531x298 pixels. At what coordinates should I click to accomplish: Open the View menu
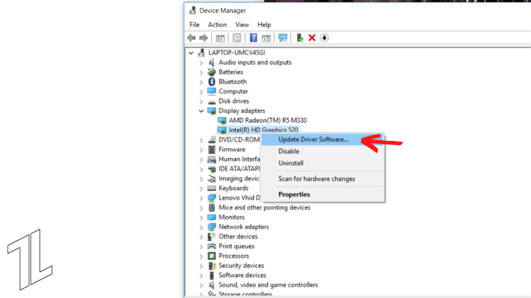coord(242,24)
